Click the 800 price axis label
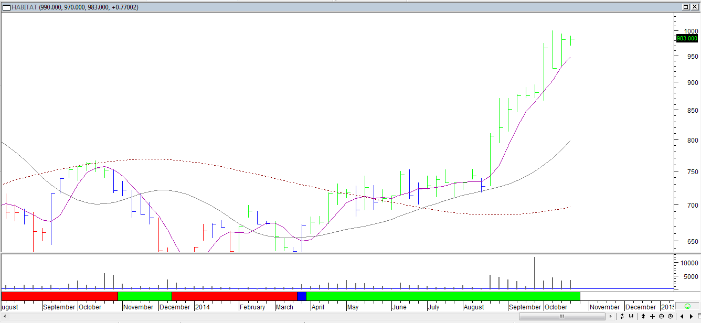This screenshot has width=701, height=323. 692,140
